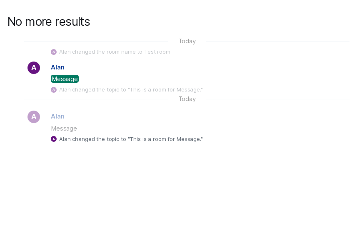This screenshot has height=247, width=357.
Task: Click tiny faded avatar beside first topic change
Action: coord(54,90)
